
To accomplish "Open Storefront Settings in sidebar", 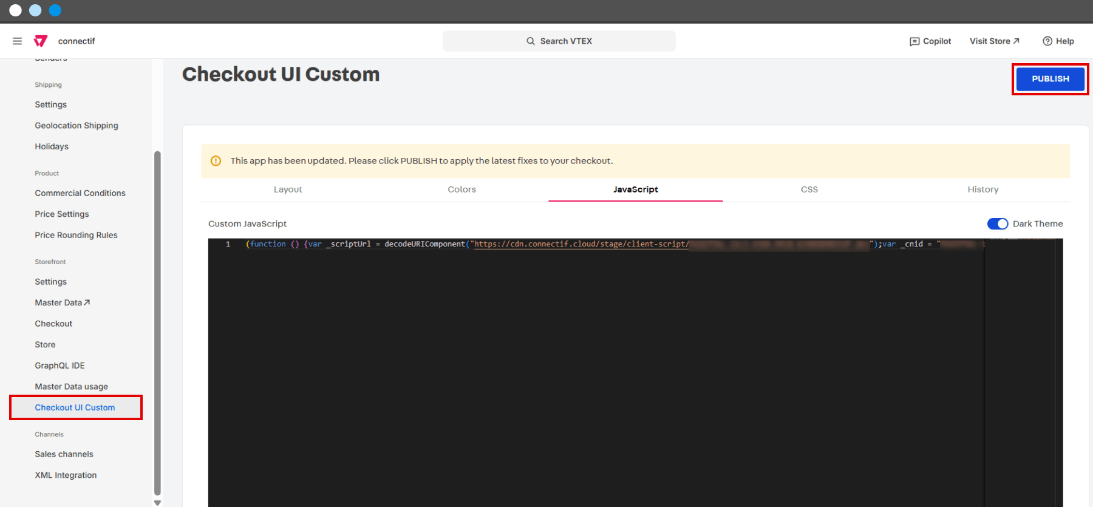I will click(x=51, y=282).
